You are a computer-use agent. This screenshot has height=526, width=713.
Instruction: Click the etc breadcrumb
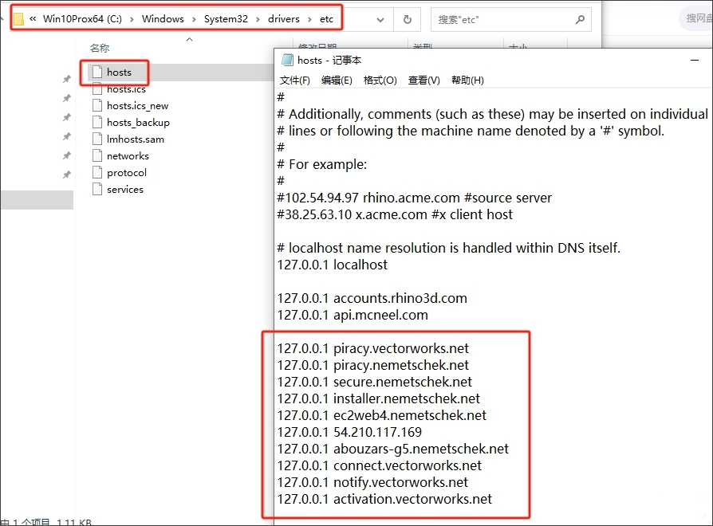pyautogui.click(x=326, y=19)
